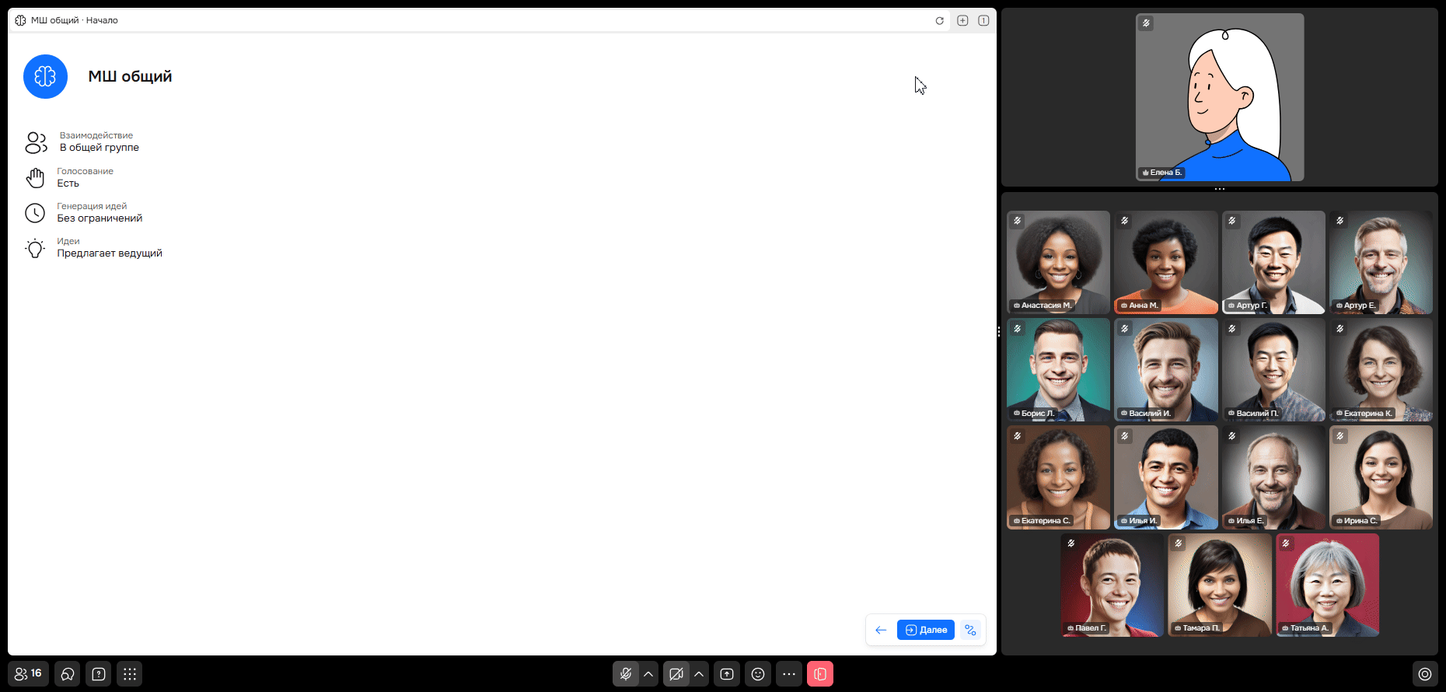
Task: Go back with the left arrow
Action: pyautogui.click(x=881, y=630)
